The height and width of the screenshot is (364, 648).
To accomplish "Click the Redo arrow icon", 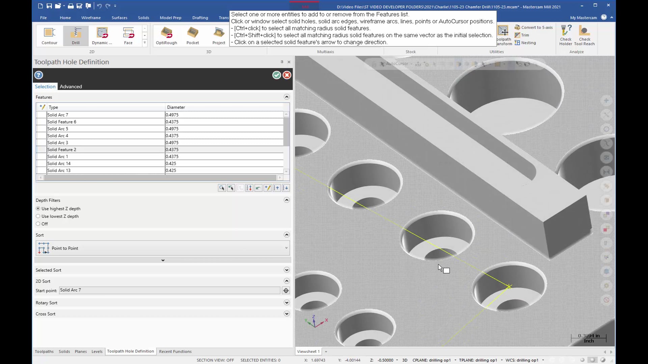I will tap(108, 6).
